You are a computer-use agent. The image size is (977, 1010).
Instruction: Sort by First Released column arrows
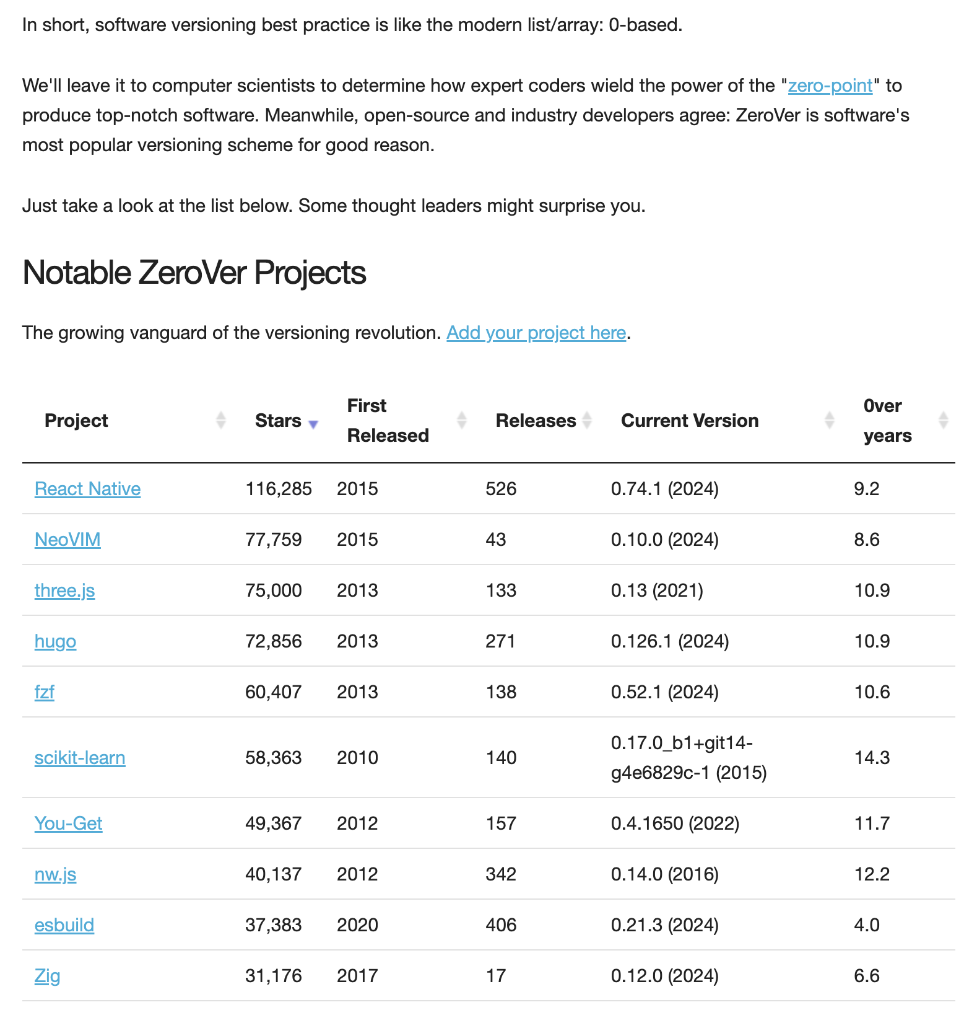462,420
